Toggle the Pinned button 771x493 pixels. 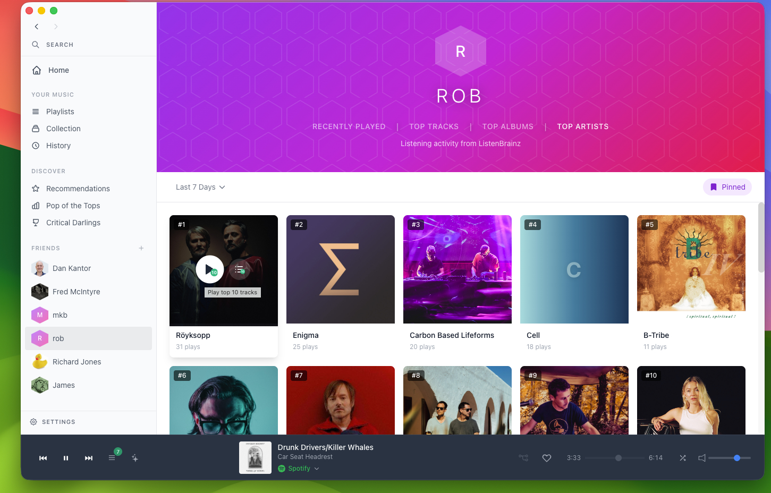pyautogui.click(x=727, y=187)
